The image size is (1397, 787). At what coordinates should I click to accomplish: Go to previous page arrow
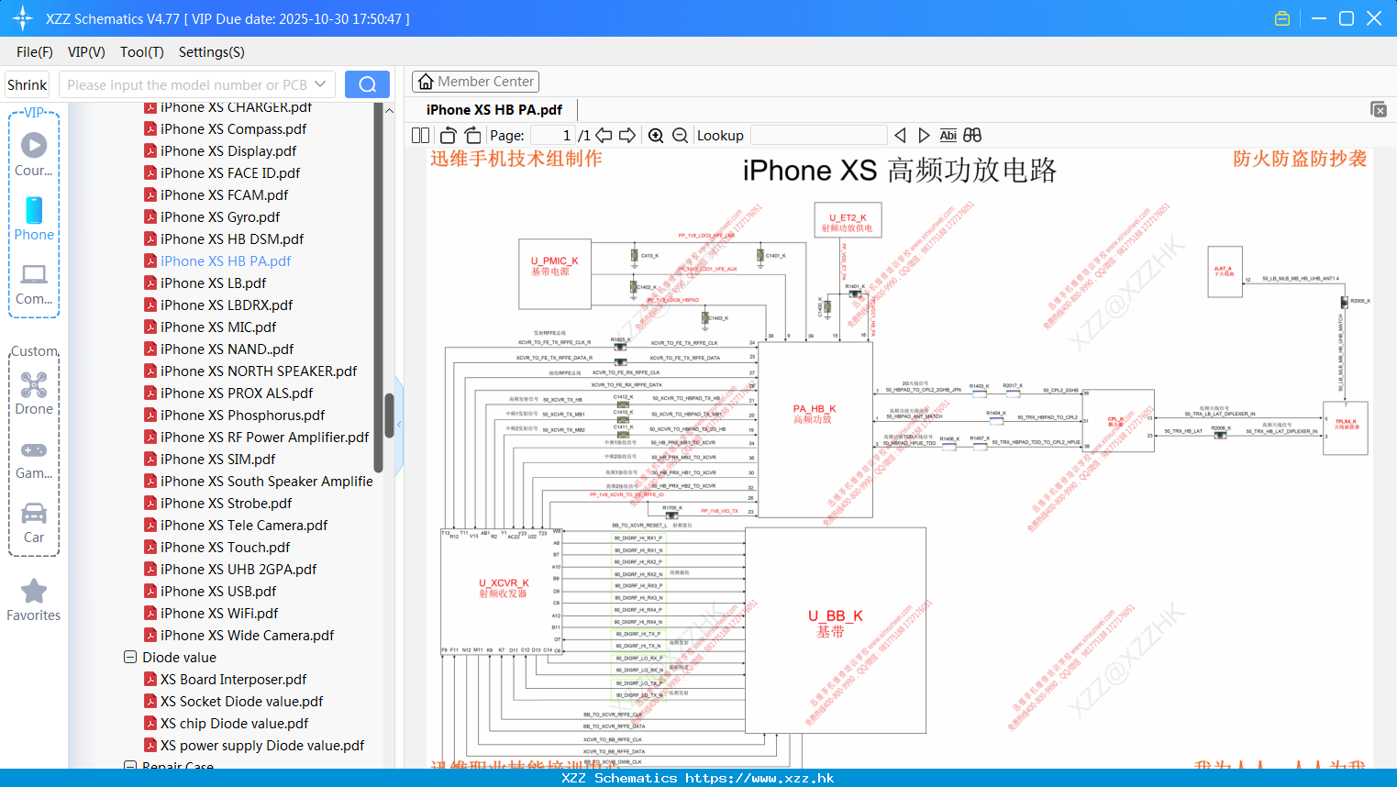click(604, 135)
